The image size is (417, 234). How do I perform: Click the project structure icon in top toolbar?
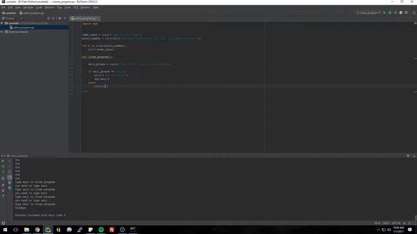tap(407, 13)
